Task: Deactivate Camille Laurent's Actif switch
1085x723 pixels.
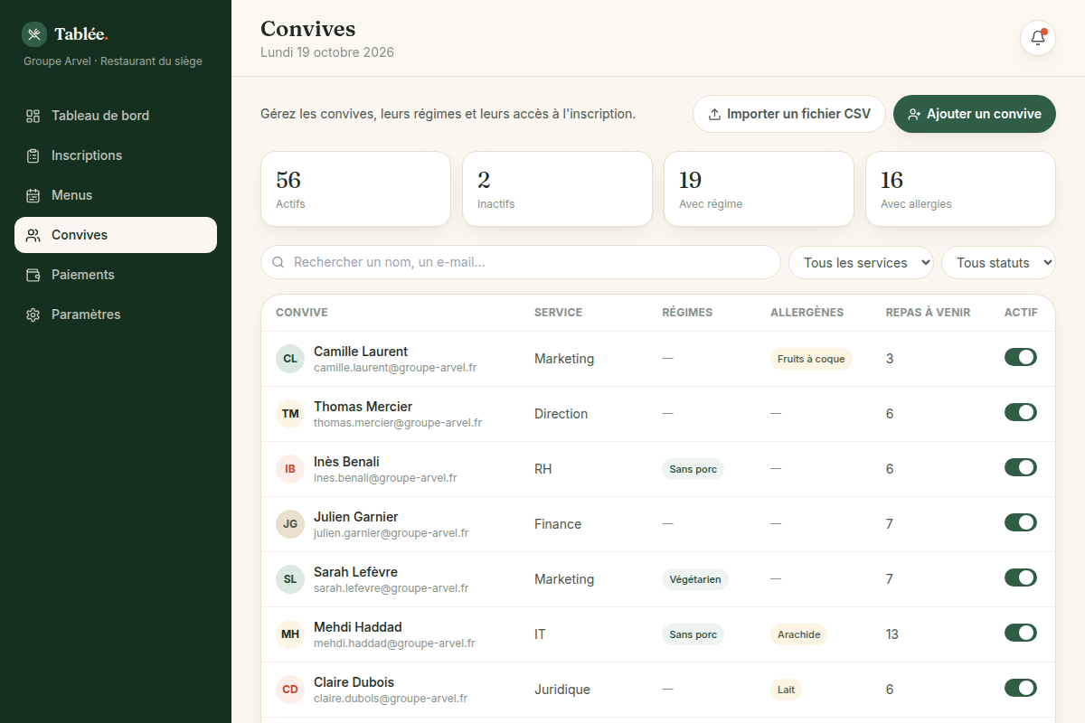Action: coord(1021,357)
